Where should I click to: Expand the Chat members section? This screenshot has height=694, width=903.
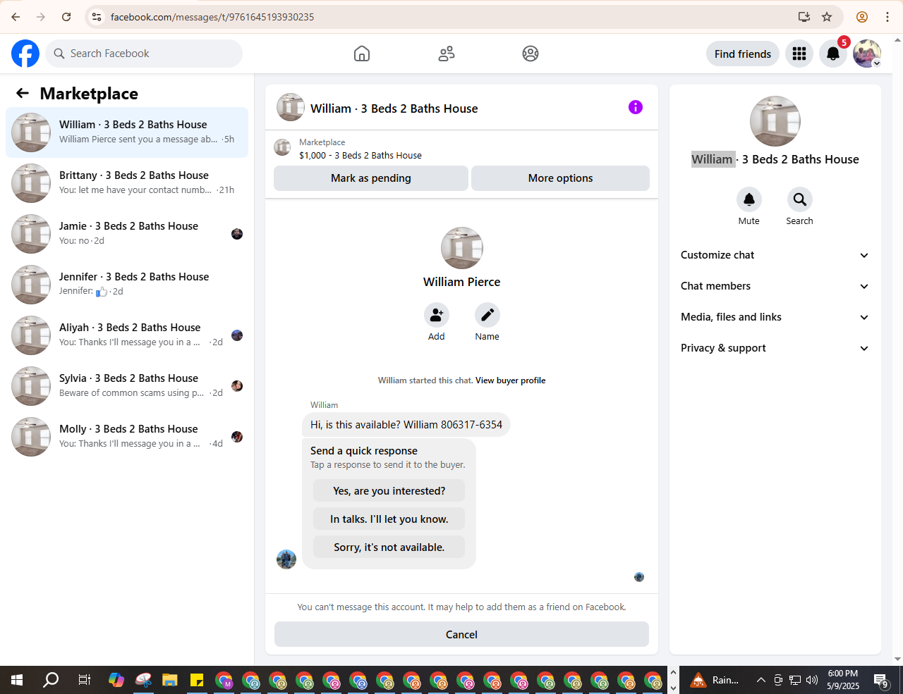coord(775,286)
